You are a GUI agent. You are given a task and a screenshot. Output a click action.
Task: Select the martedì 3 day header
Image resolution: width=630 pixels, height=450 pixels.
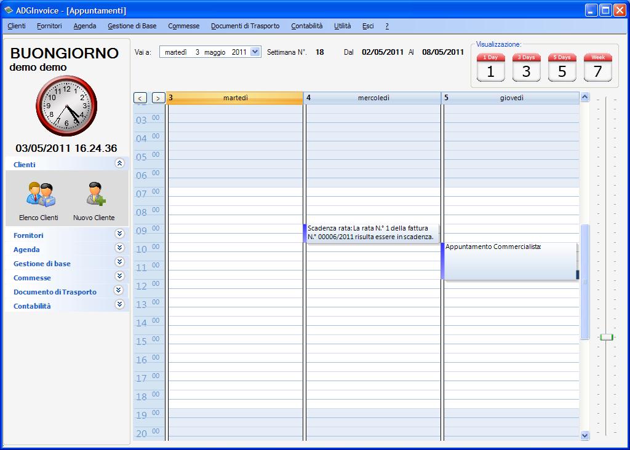[235, 98]
